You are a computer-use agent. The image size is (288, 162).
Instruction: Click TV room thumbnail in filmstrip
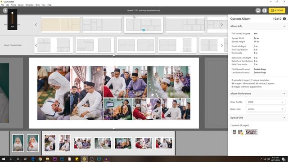[x=123, y=143]
